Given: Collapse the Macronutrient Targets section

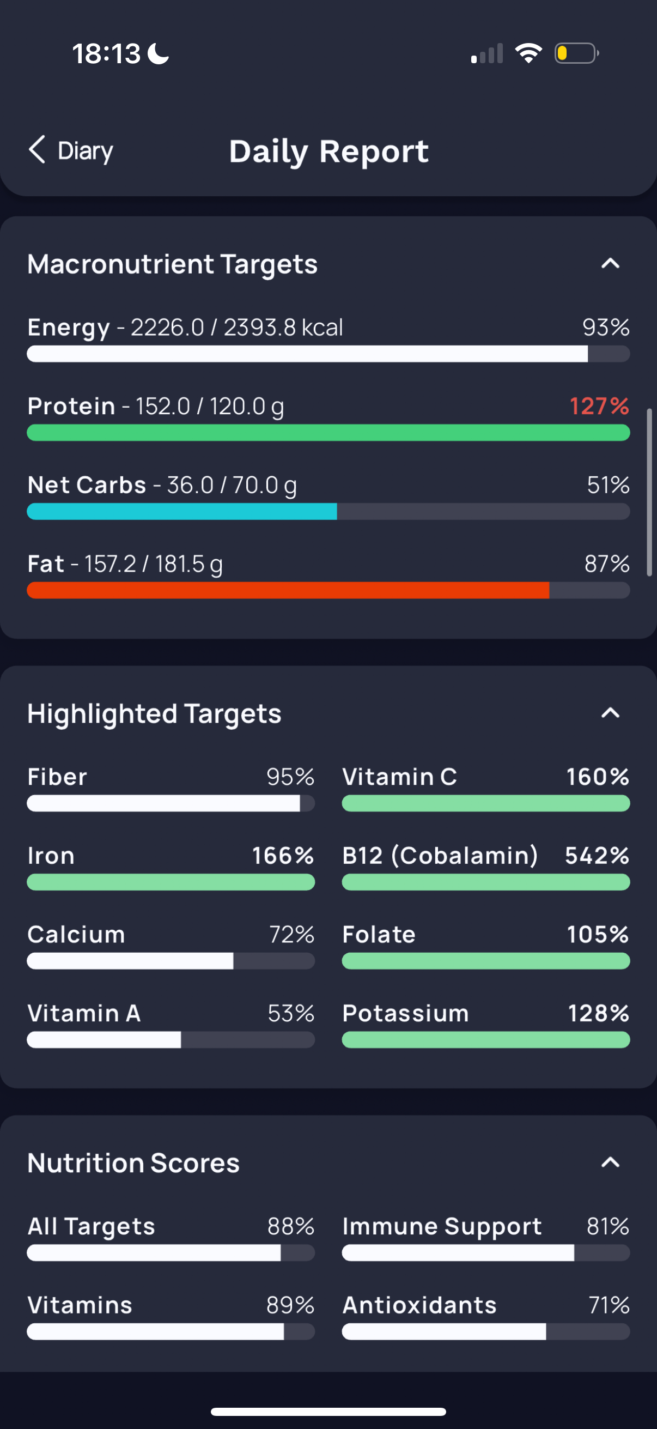Looking at the screenshot, I should (611, 263).
